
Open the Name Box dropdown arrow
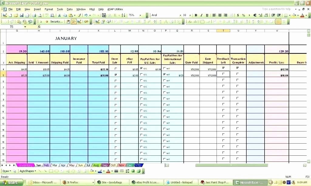point(25,27)
